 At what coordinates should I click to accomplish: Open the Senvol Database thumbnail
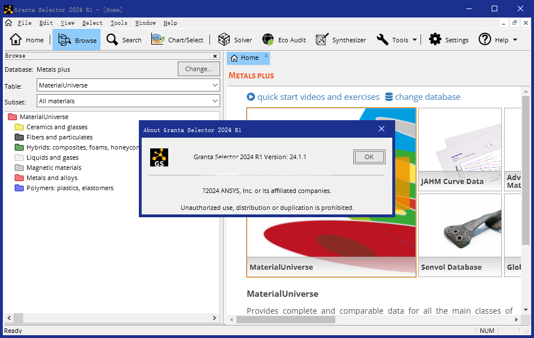[459, 235]
